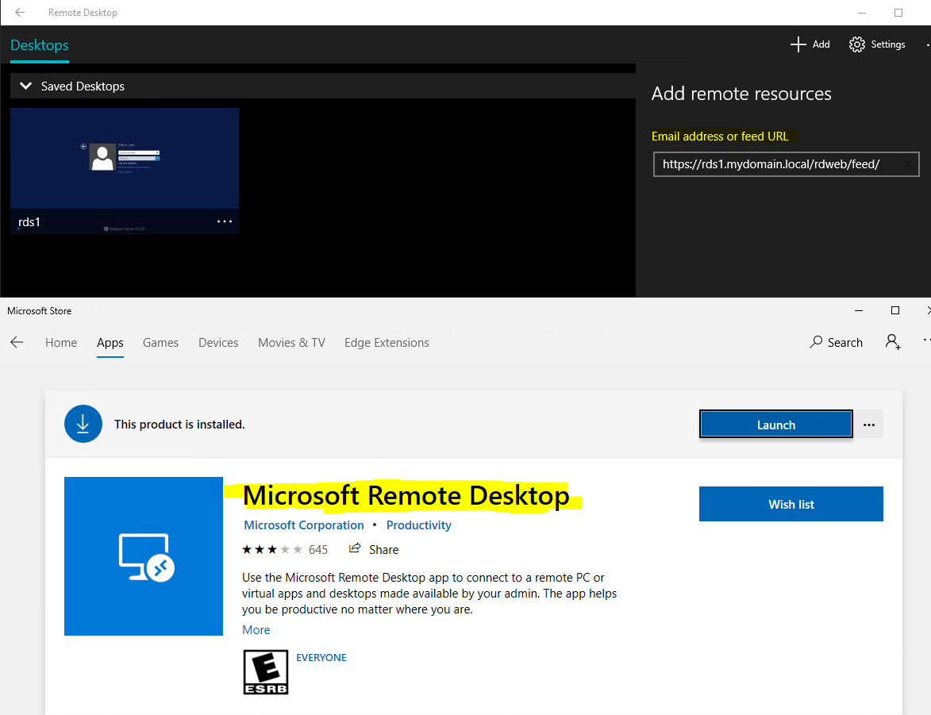Image resolution: width=931 pixels, height=715 pixels.
Task: Click the ESRB Everyone rating badge
Action: [x=265, y=672]
